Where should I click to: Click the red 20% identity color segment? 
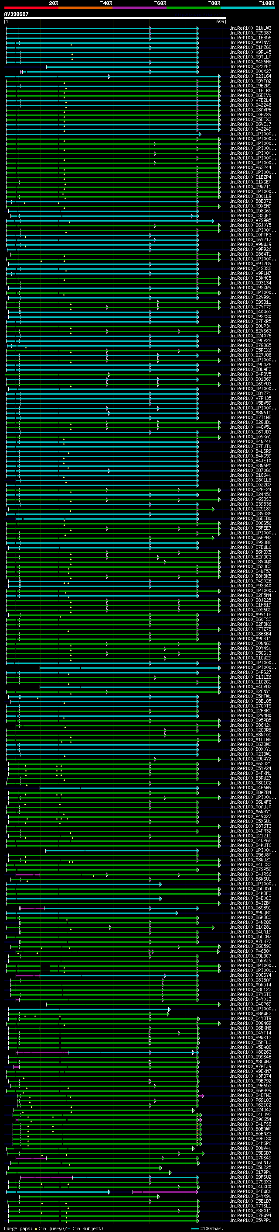[31, 8]
